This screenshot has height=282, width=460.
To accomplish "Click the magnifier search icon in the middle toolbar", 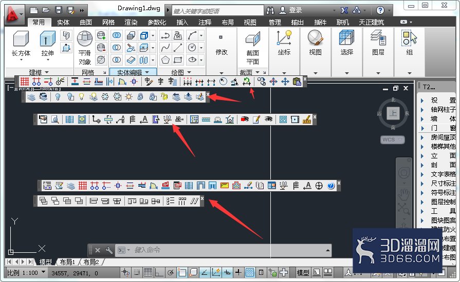I will tap(55, 119).
